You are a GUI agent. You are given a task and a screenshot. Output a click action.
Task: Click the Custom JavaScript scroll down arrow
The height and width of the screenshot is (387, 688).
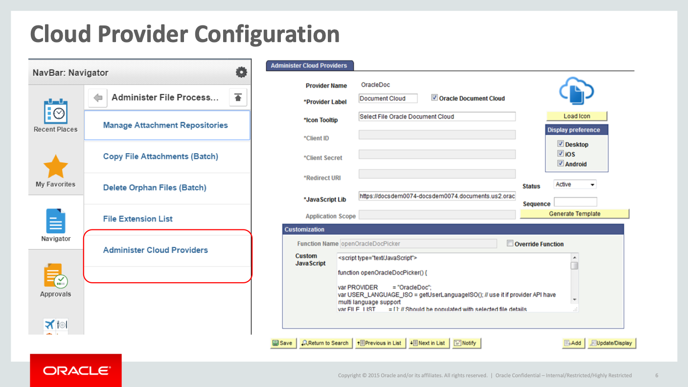pyautogui.click(x=574, y=300)
